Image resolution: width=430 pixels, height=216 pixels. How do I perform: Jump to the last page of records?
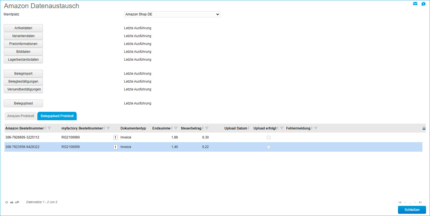coord(420,202)
